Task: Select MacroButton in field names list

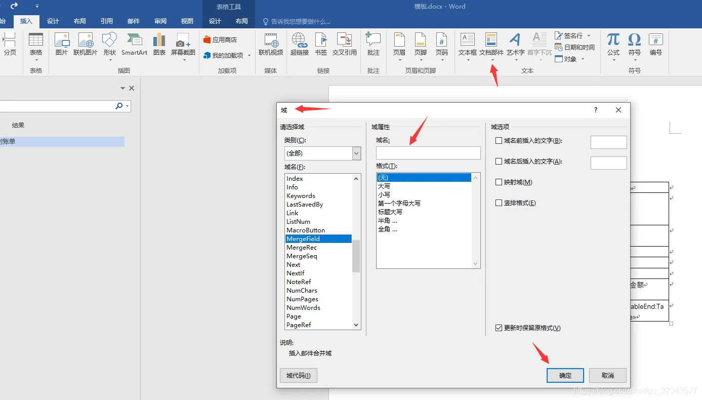Action: tap(318, 230)
